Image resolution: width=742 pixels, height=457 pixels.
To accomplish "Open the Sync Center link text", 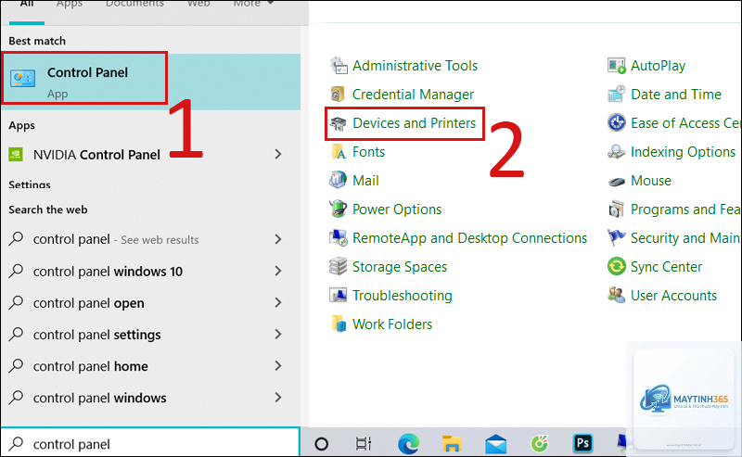I will (666, 267).
